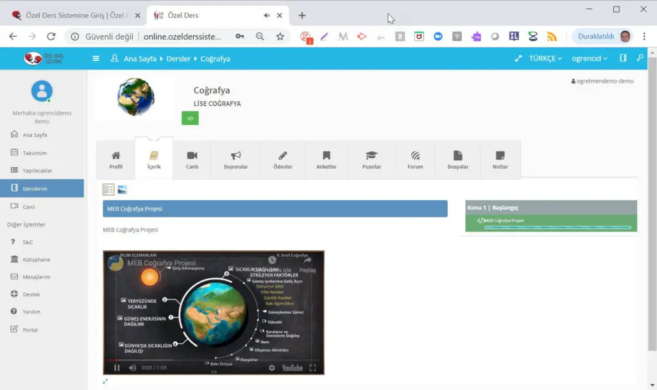Go to Kütüphane in sidebar
The image size is (657, 390).
[x=36, y=259]
